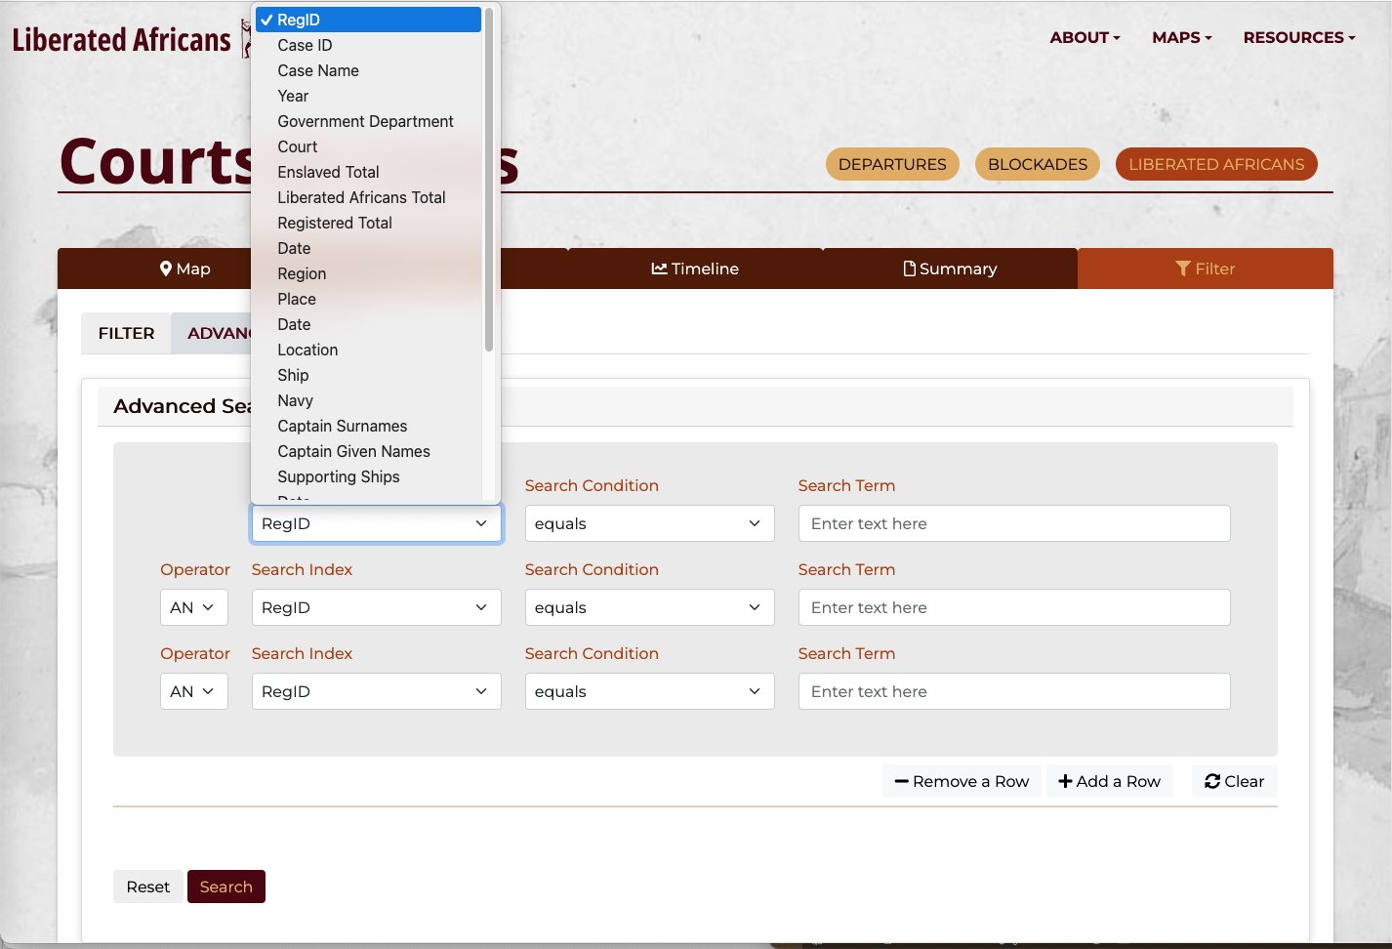The image size is (1392, 949).
Task: Click the plus icon on Add a Row
Action: (x=1065, y=781)
